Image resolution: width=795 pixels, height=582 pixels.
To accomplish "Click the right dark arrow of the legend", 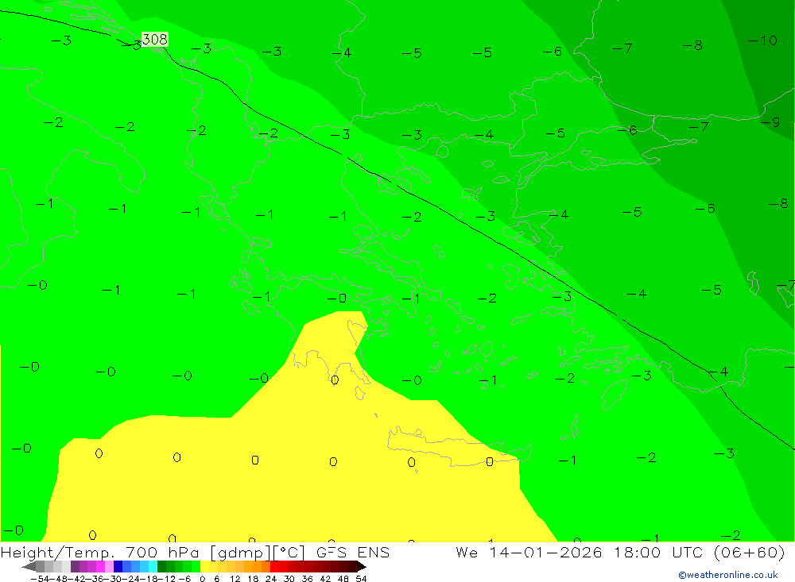I will pos(362,567).
